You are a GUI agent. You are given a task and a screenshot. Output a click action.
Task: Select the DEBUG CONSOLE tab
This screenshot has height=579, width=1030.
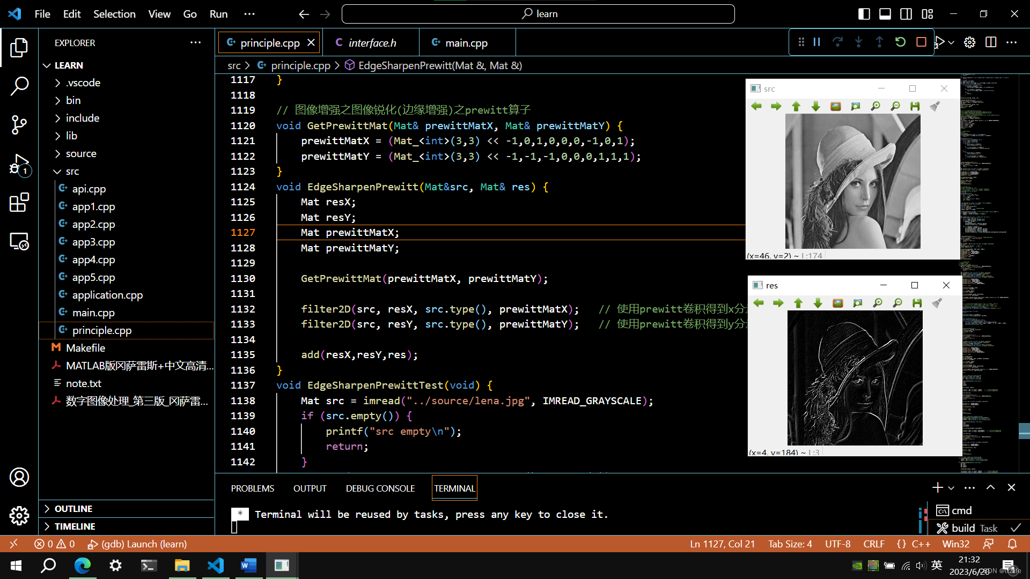(x=380, y=488)
